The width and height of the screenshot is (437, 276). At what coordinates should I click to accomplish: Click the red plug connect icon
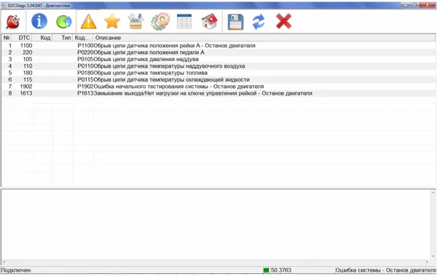[x=13, y=21]
